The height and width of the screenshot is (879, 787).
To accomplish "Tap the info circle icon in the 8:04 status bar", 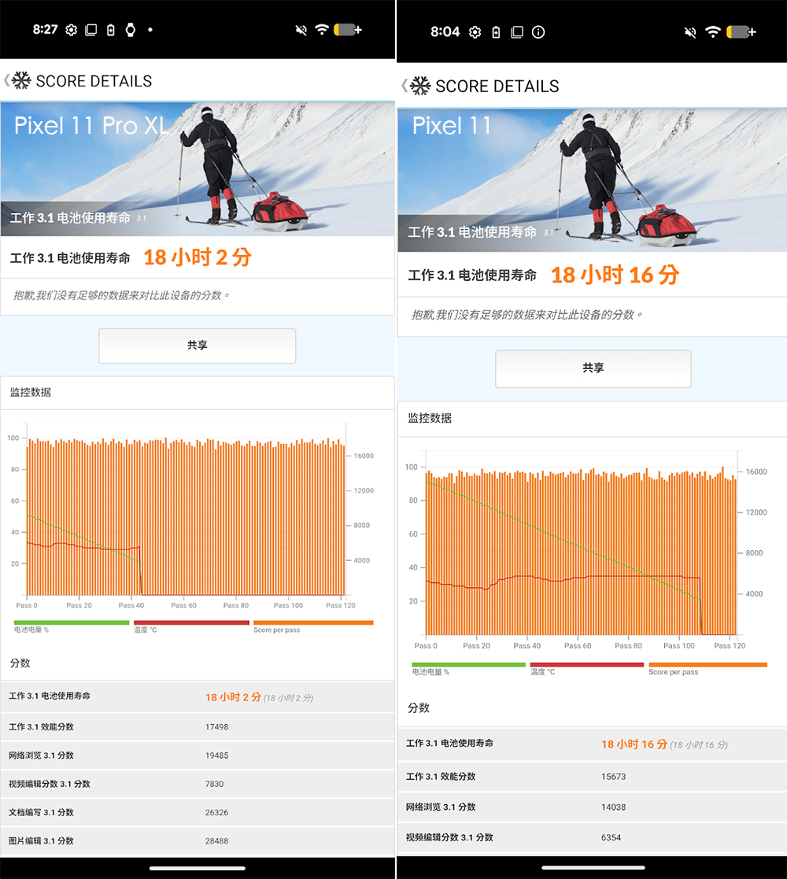I will point(538,32).
